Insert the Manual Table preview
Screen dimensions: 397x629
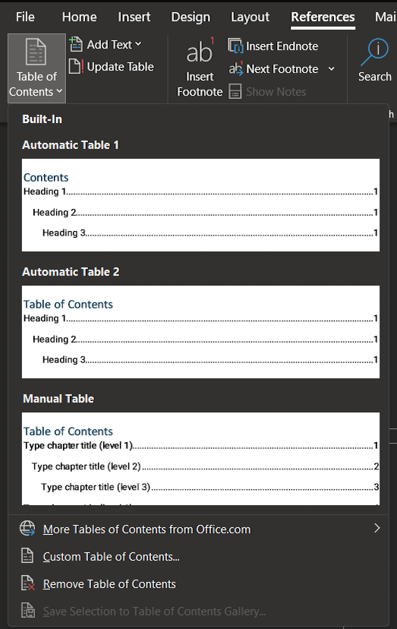(x=200, y=459)
